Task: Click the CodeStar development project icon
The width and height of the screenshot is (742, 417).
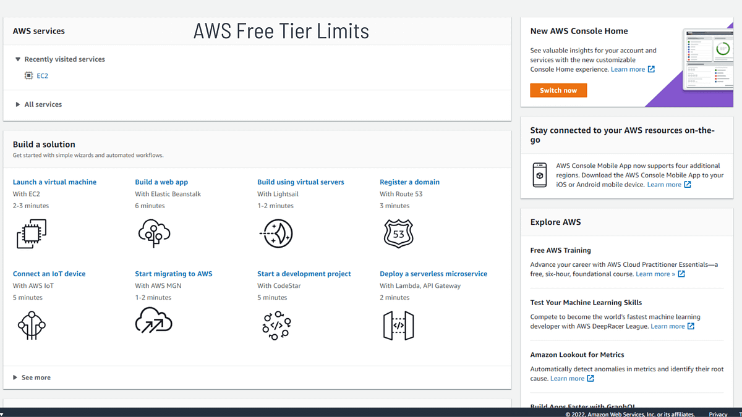Action: click(276, 324)
